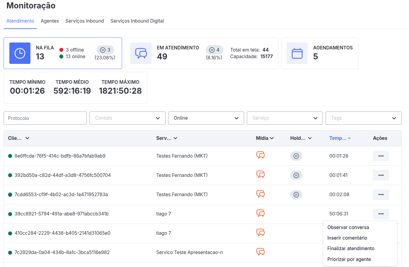Open the Contato filter dropdown
This screenshot has height=267, width=409.
[x=127, y=118]
